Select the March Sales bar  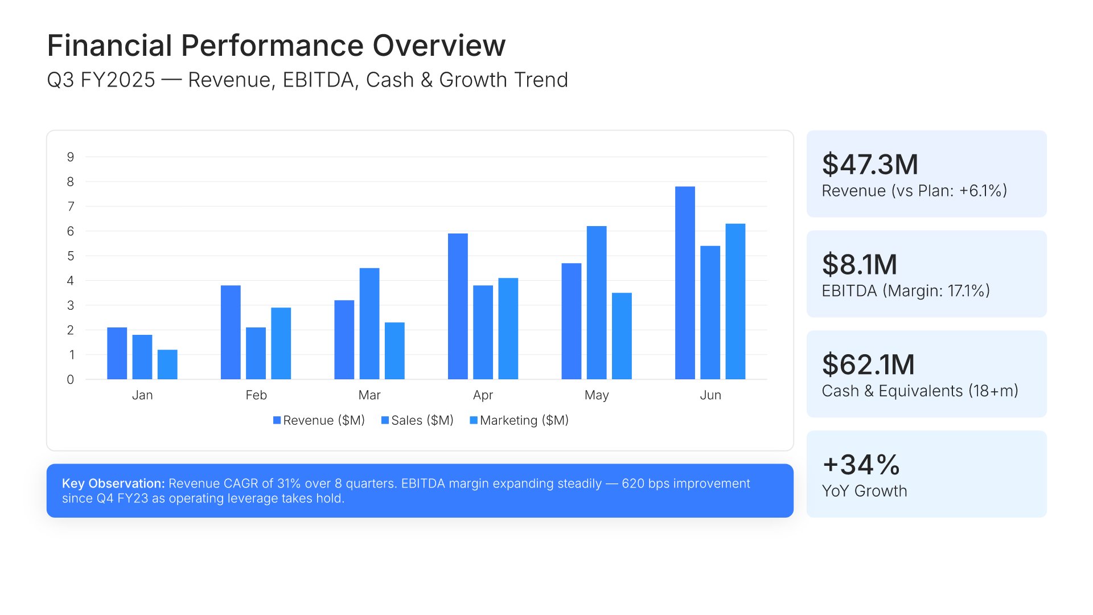coord(369,323)
